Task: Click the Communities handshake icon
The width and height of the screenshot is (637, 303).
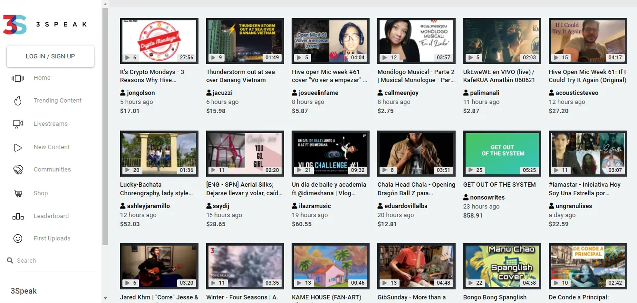Action: coord(18,170)
